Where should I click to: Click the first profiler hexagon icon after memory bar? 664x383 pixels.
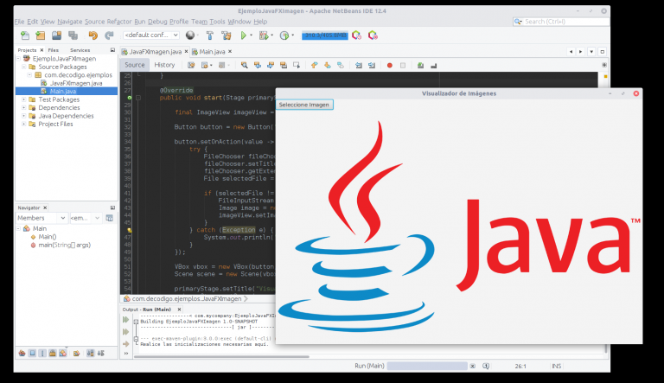pos(356,35)
